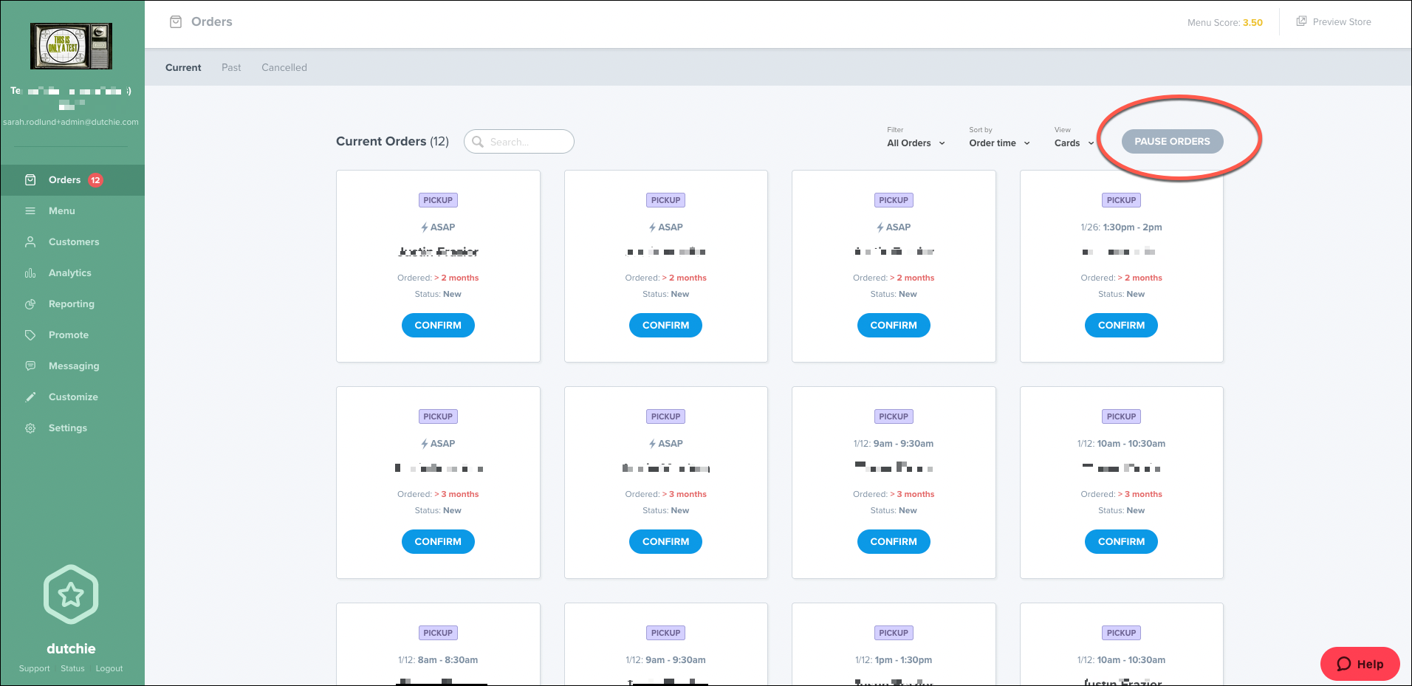Image resolution: width=1412 pixels, height=686 pixels.
Task: Open Analytics via the bar chart icon
Action: coord(30,272)
